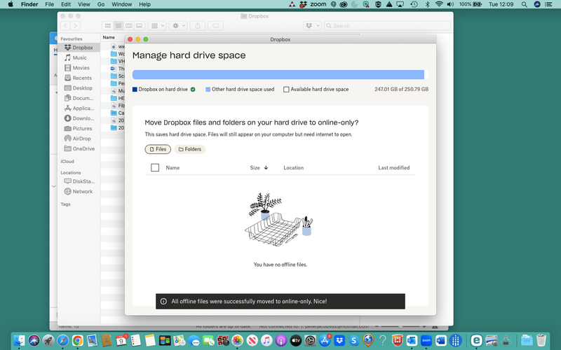
Task: Click the Wi-Fi icon in menu bar
Action: (440, 5)
